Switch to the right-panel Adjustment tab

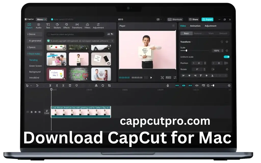coord(210,26)
